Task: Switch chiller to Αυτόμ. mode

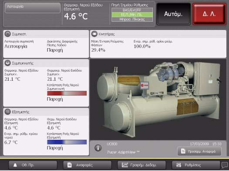Action: tap(173, 14)
